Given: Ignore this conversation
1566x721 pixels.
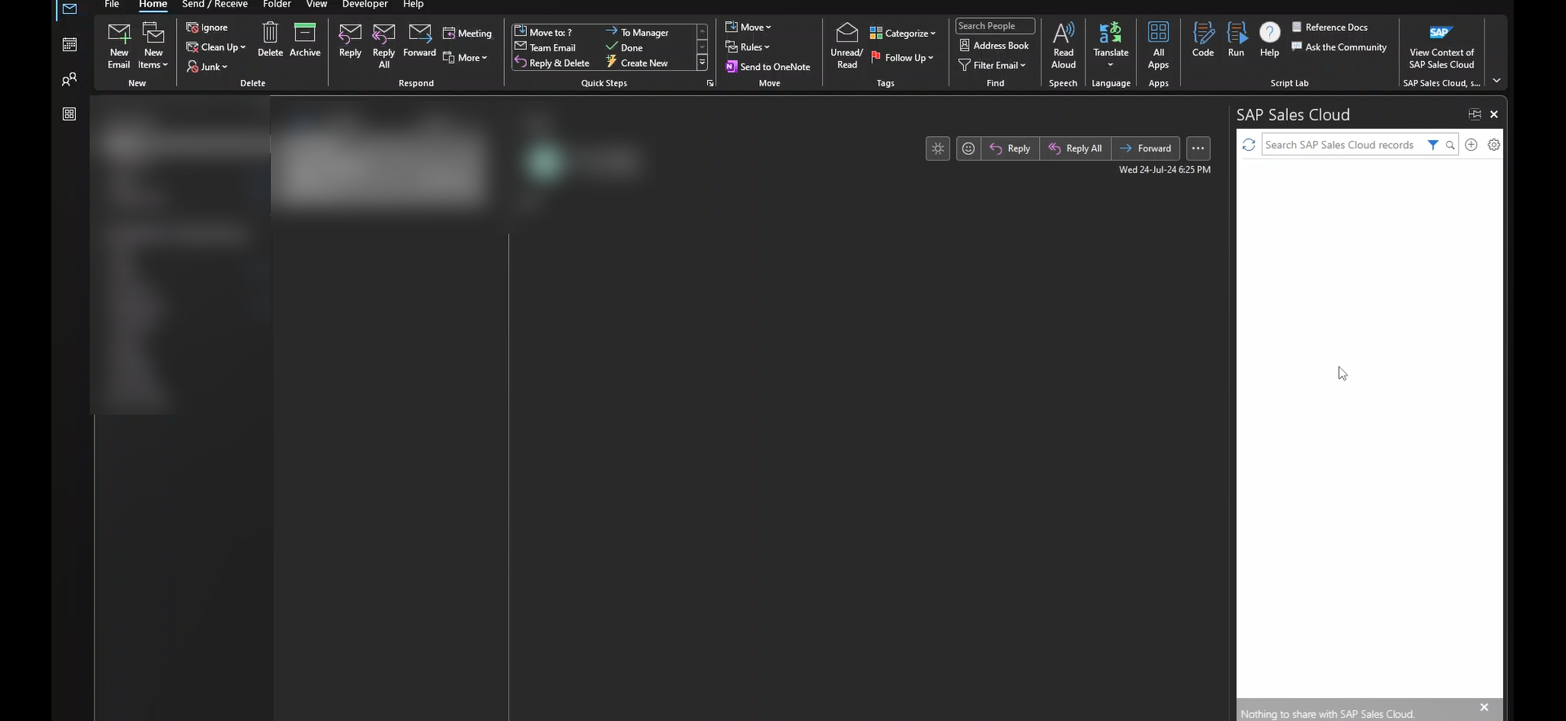Looking at the screenshot, I should 207,27.
